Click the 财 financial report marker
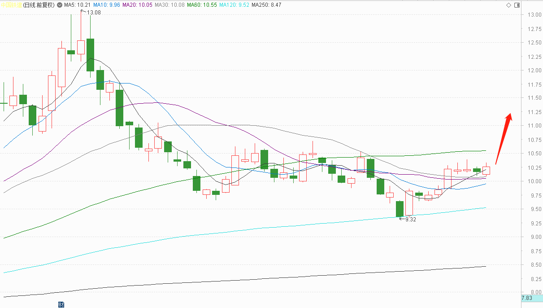 coord(61,305)
